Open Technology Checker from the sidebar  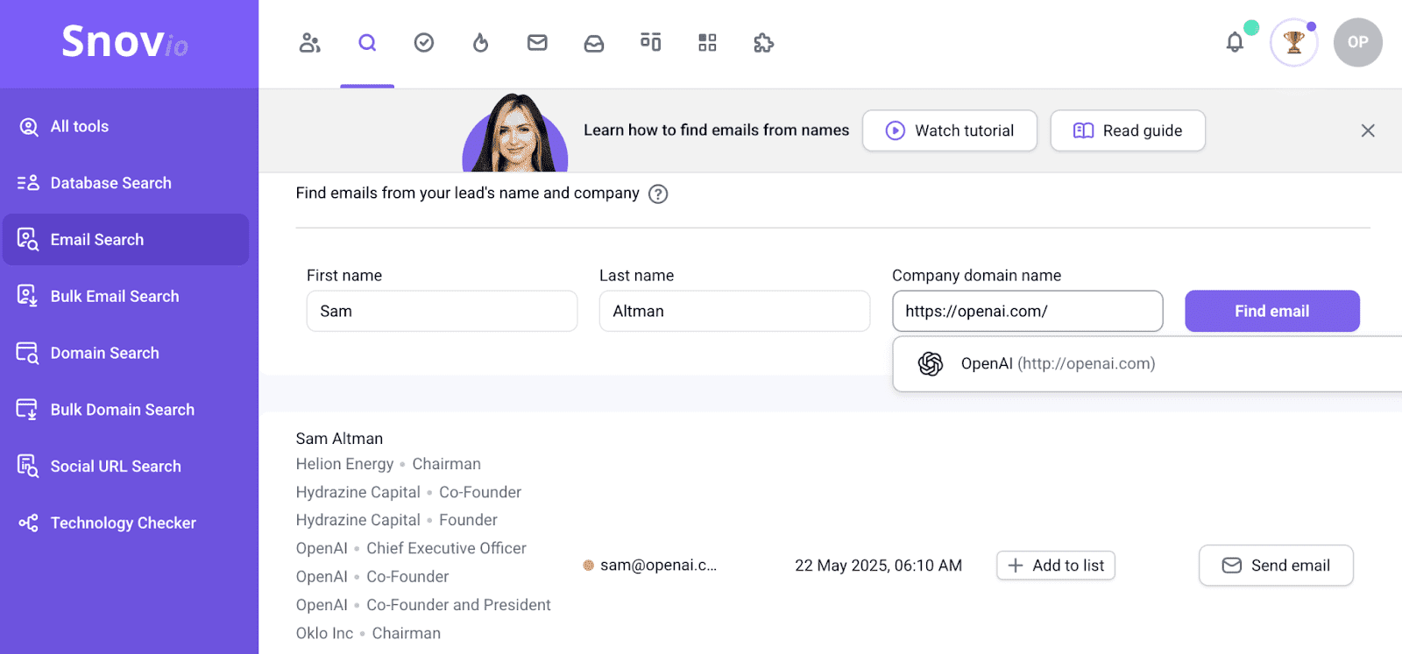point(123,523)
